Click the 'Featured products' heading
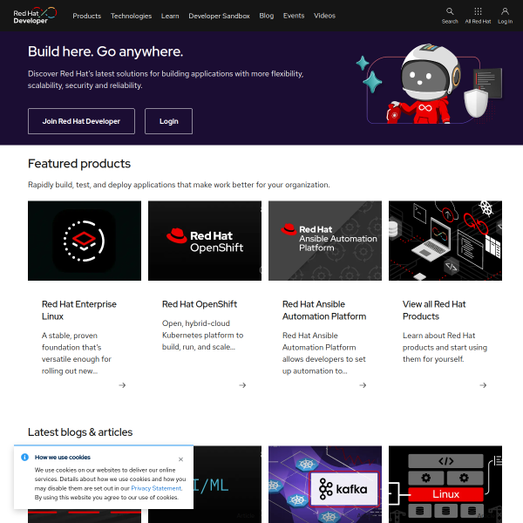This screenshot has height=523, width=523. (79, 164)
